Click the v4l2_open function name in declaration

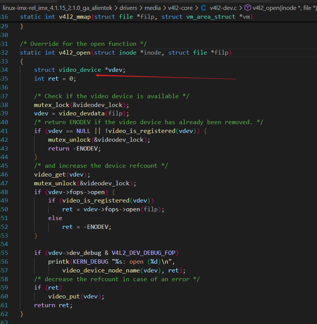[75, 53]
